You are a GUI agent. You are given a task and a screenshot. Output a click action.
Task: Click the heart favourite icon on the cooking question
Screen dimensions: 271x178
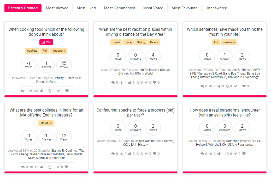pyautogui.click(x=67, y=91)
